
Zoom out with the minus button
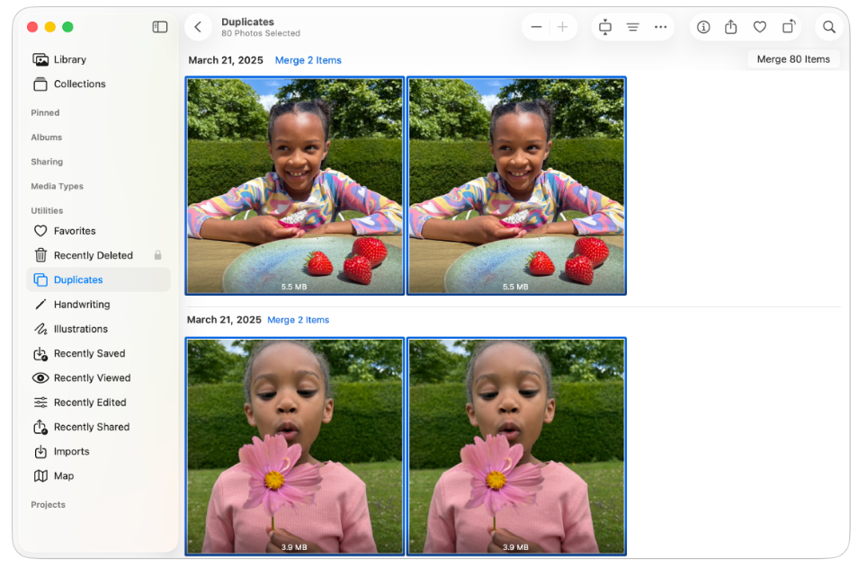[537, 27]
